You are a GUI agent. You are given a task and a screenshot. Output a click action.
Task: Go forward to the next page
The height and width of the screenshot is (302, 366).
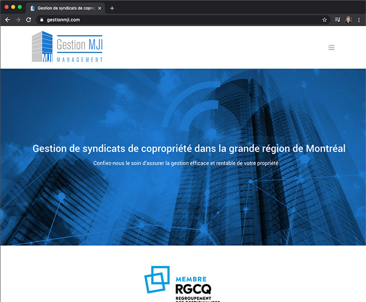pyautogui.click(x=18, y=20)
